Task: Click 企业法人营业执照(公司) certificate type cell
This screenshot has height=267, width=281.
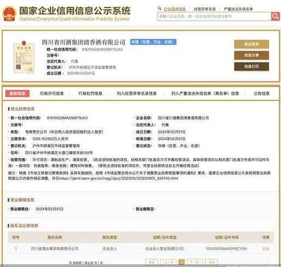Action: pos(164,248)
